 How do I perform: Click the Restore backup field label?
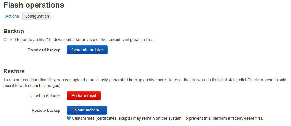[x=46, y=111]
